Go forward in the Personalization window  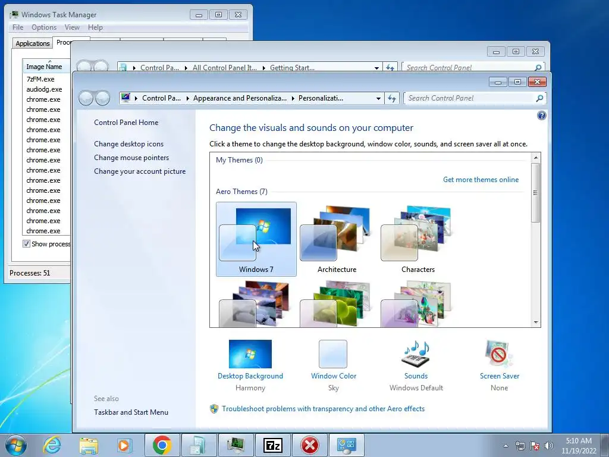click(x=102, y=98)
